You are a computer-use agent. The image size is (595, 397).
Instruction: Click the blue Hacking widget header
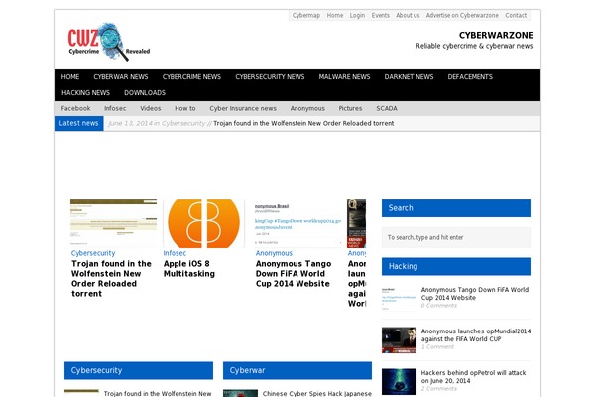[456, 266]
